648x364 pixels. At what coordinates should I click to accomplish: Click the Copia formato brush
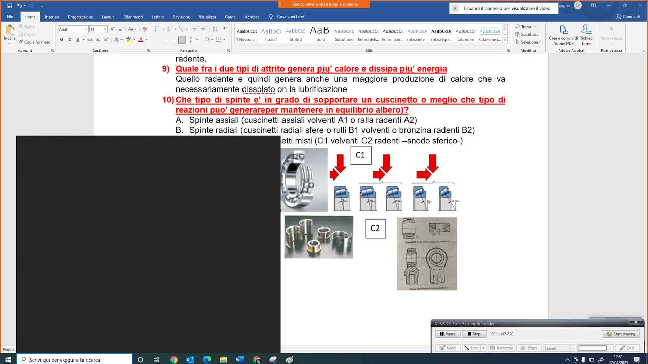click(34, 42)
